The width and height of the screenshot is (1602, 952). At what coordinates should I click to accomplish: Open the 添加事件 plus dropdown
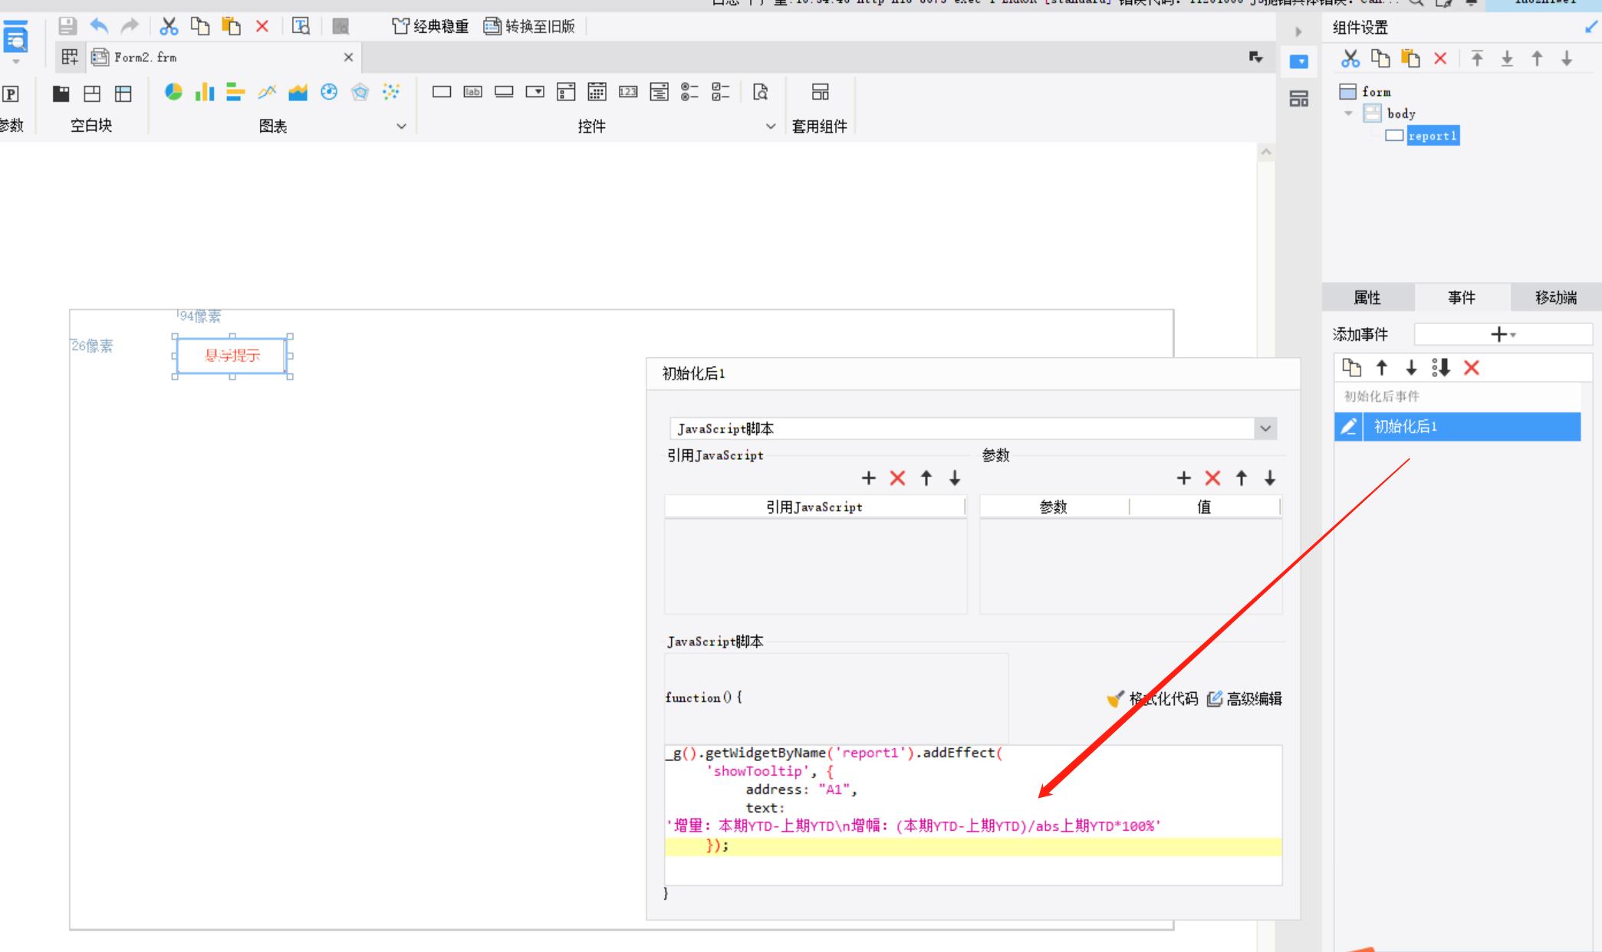[1503, 334]
